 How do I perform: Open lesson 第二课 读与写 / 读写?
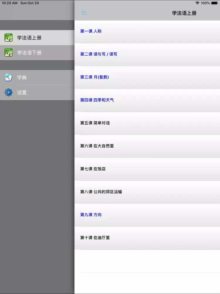147,55
